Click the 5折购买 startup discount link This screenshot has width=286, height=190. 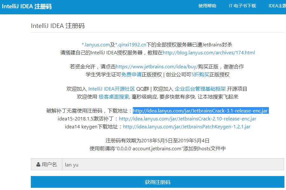[200, 75]
